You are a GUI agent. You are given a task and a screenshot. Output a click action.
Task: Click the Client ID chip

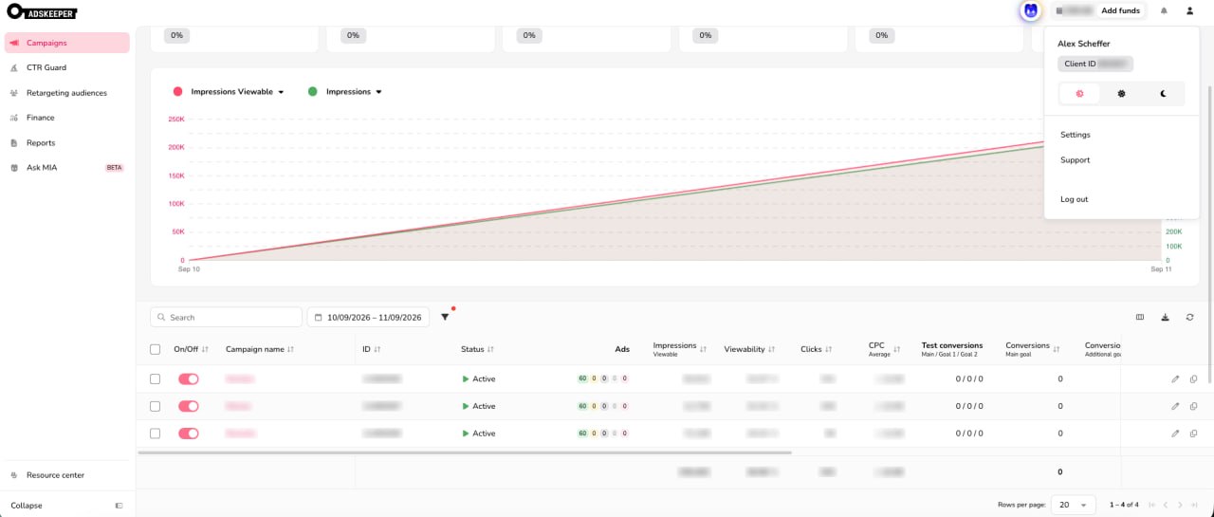tap(1095, 64)
